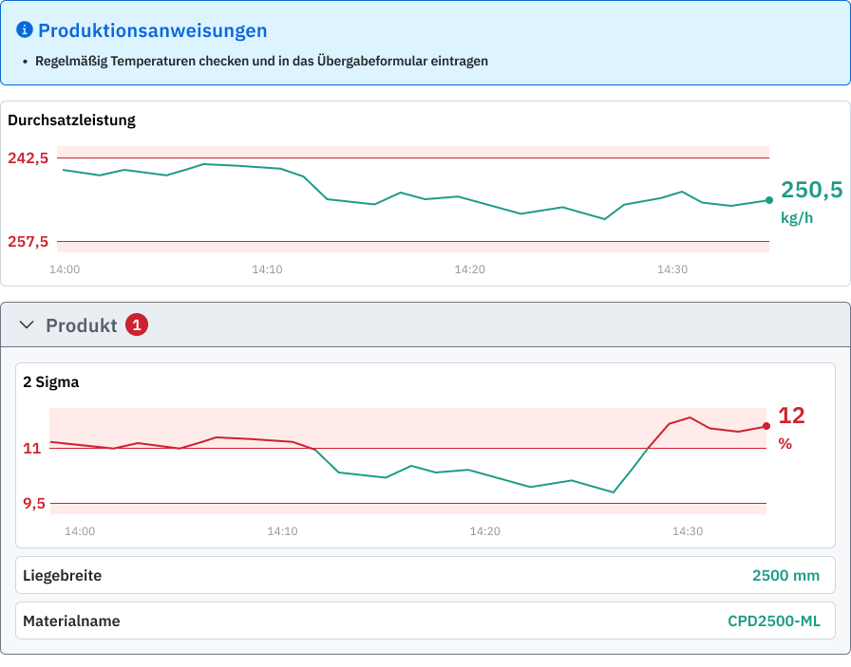The image size is (851, 667).
Task: Click the CPD2500-ML material value
Action: [773, 621]
